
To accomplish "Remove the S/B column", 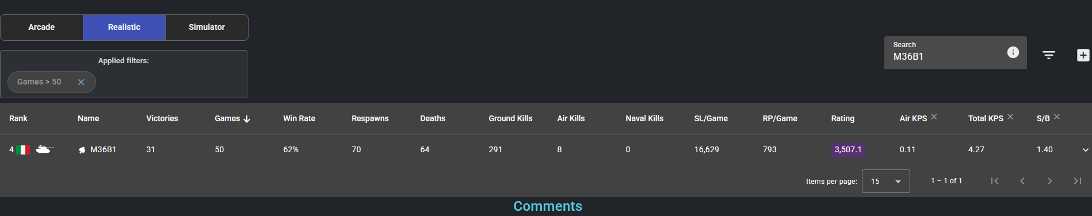I will point(1057,117).
